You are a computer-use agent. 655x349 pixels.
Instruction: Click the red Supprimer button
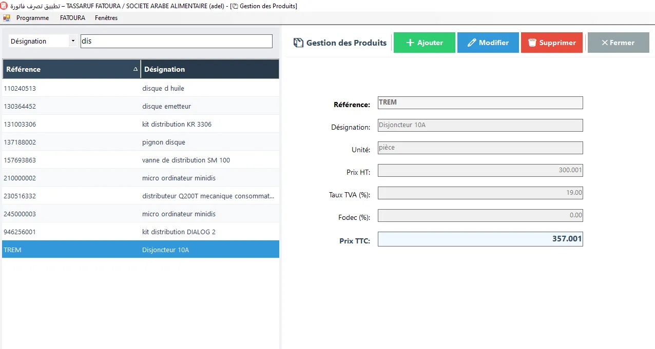[x=552, y=43]
